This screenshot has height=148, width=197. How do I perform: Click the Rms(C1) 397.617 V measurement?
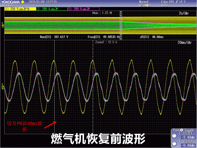pos(54,37)
